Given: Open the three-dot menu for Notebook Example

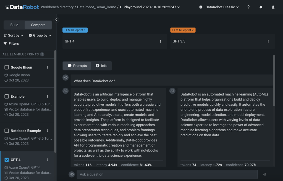Looking at the screenshot, I should [48, 131].
